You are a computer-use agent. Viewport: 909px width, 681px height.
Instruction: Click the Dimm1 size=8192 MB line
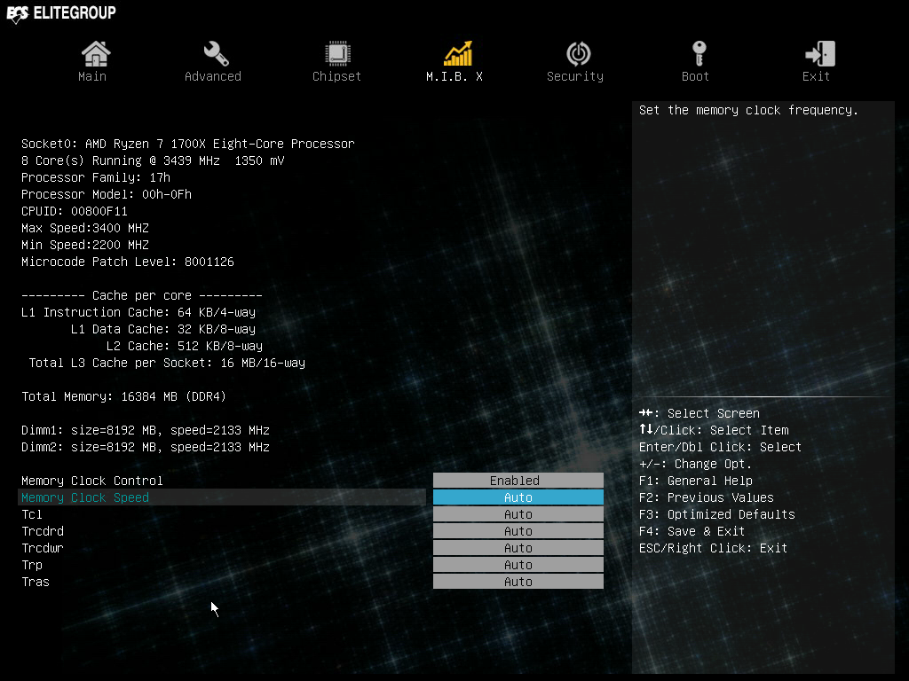point(146,430)
